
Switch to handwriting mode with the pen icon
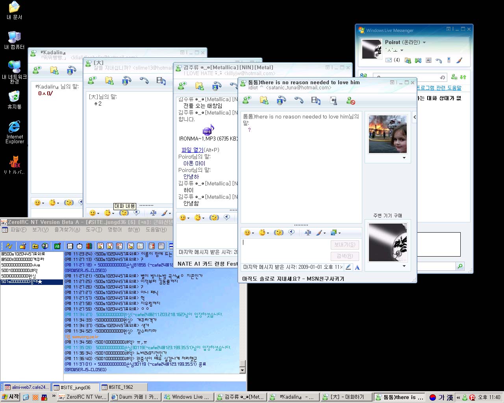[348, 267]
